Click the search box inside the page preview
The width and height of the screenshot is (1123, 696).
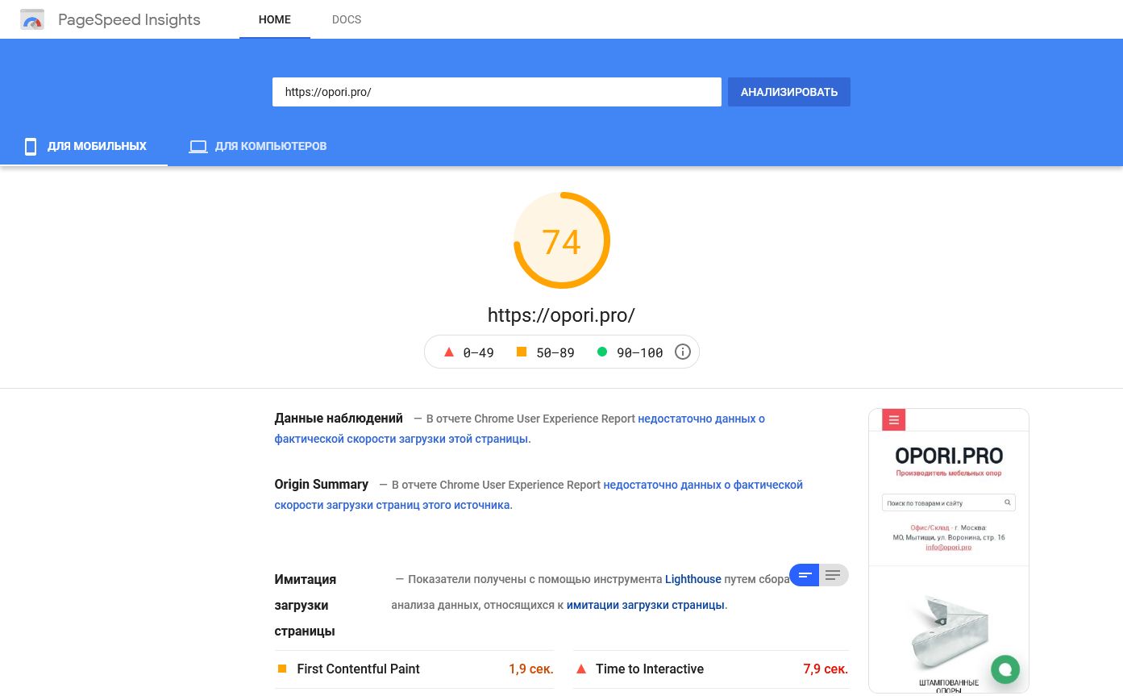949,502
